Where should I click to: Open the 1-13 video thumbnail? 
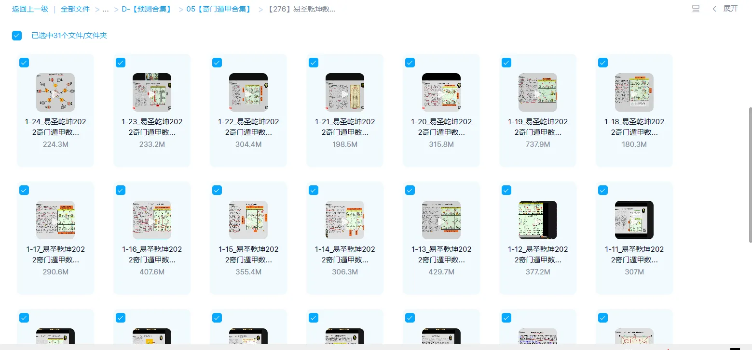pos(441,220)
